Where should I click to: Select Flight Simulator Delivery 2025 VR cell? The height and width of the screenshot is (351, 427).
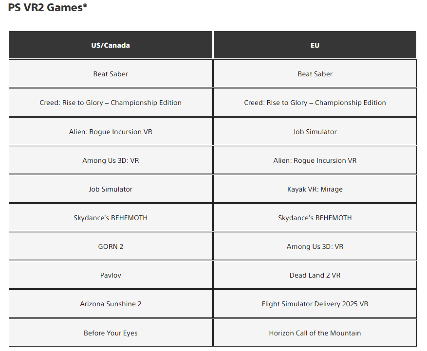tap(315, 304)
